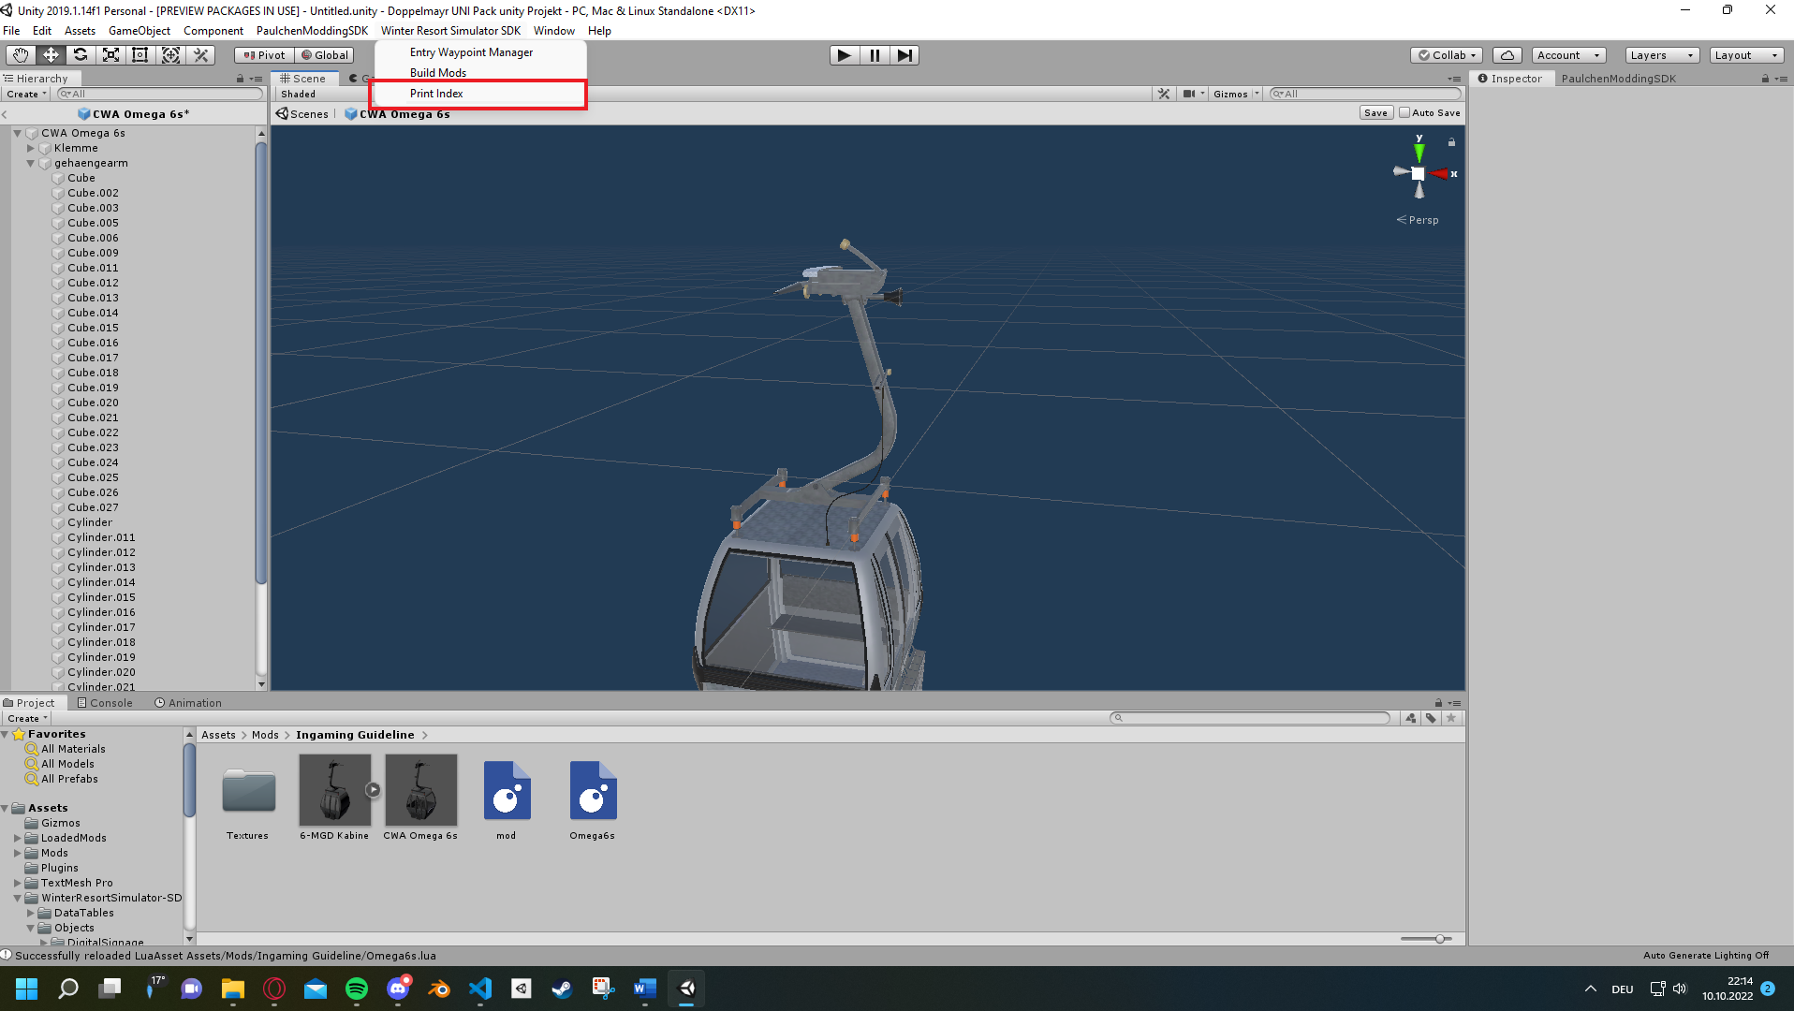Click Print Index menu entry

click(x=436, y=94)
